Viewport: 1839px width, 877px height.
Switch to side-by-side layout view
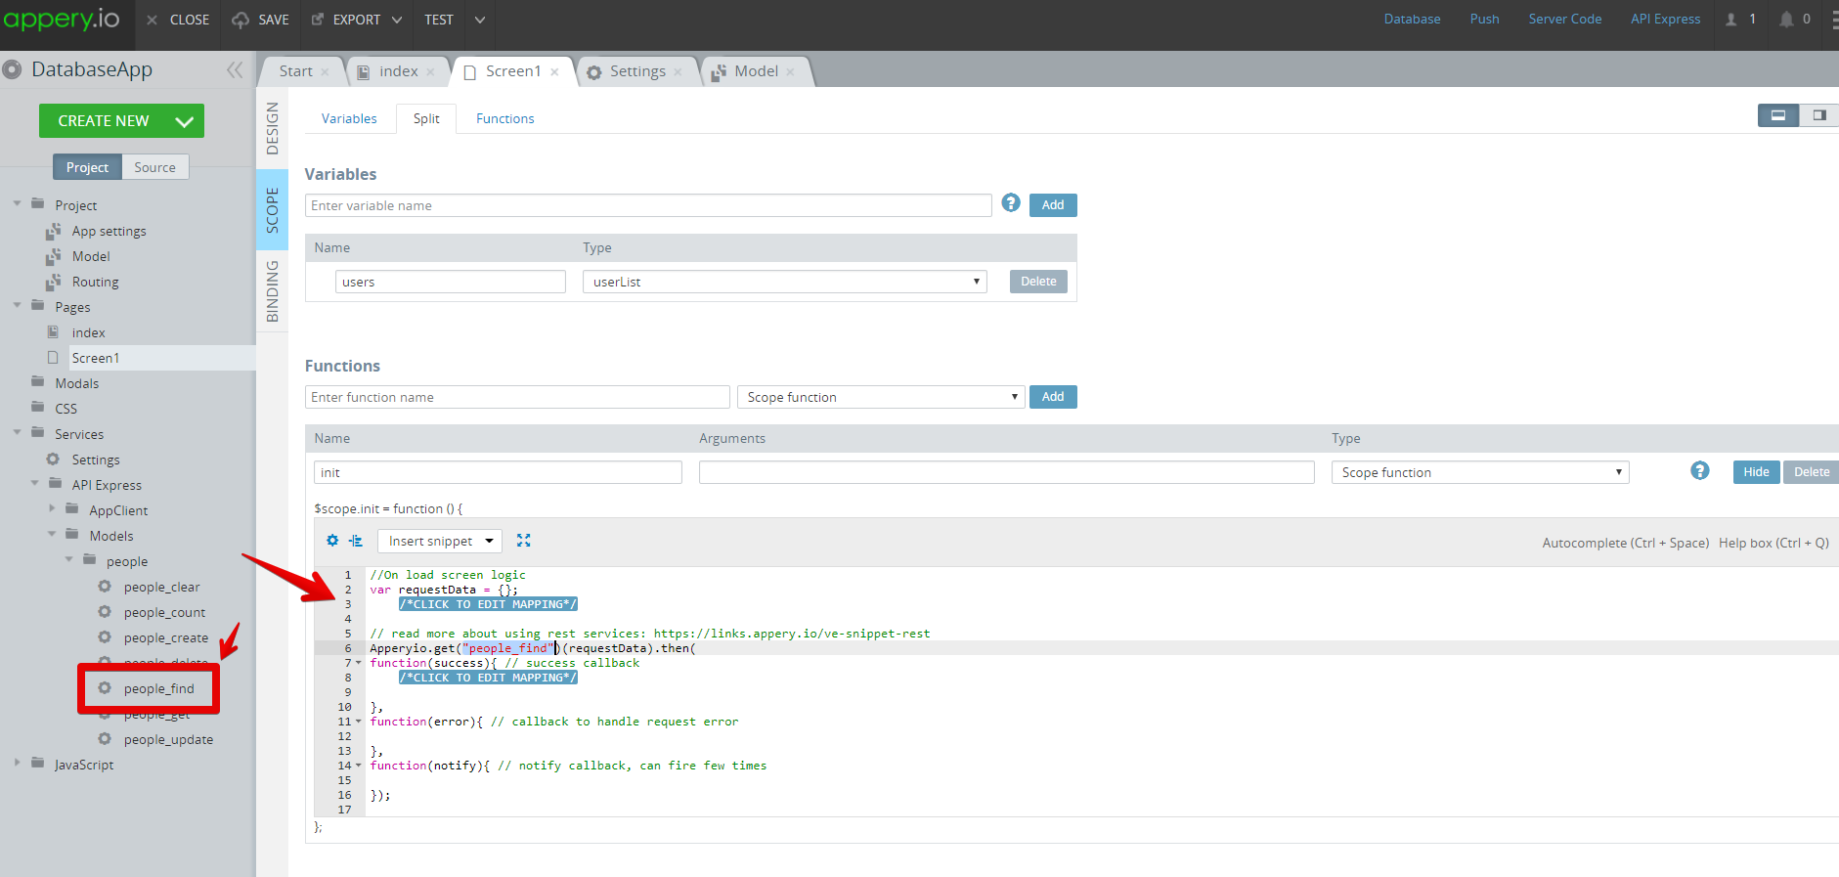coord(1818,115)
